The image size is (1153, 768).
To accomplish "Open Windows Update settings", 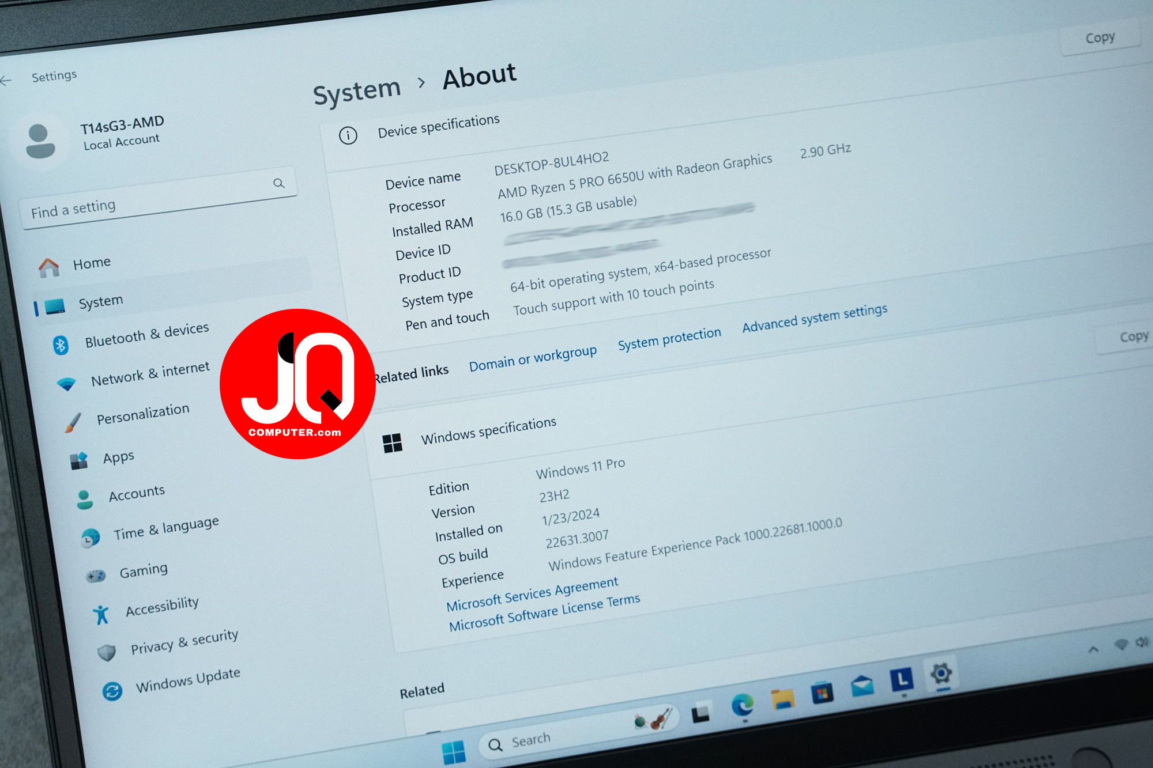I will [x=188, y=681].
